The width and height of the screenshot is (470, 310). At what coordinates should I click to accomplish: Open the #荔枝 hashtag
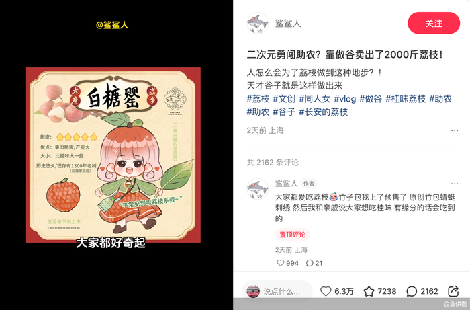[258, 99]
